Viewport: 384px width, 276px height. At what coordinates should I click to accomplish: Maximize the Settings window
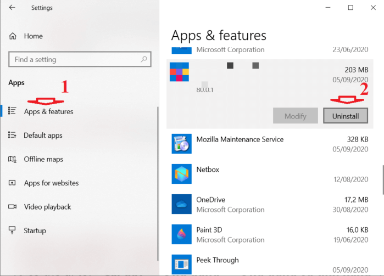tap(350, 8)
